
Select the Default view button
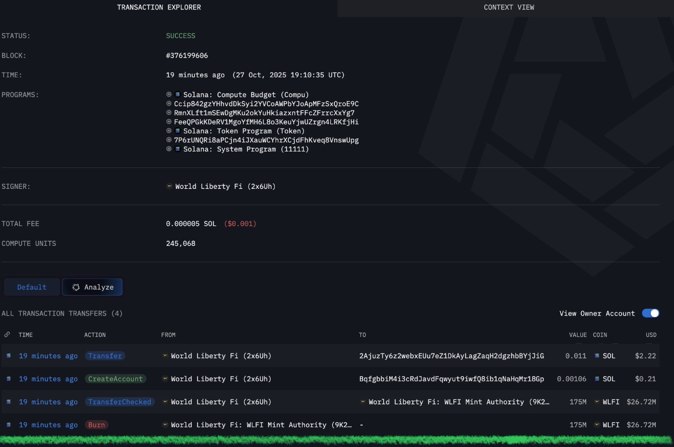32,287
